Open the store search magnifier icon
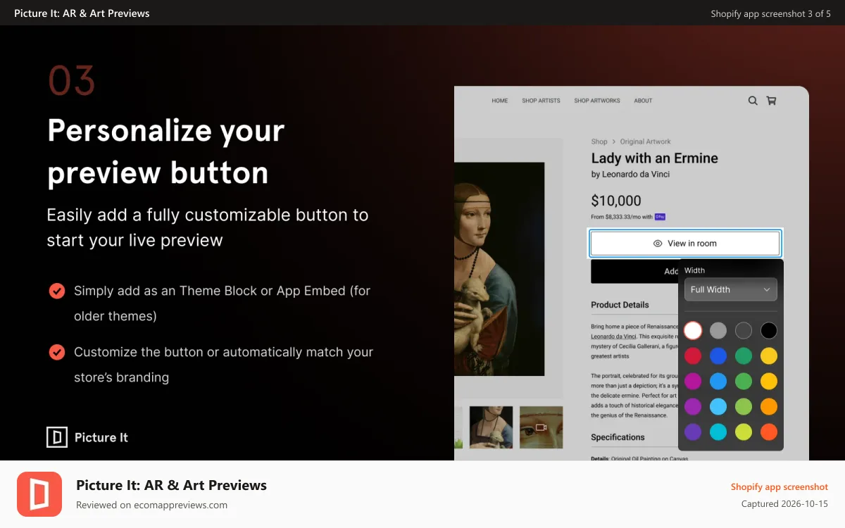The height and width of the screenshot is (528, 845). [753, 101]
